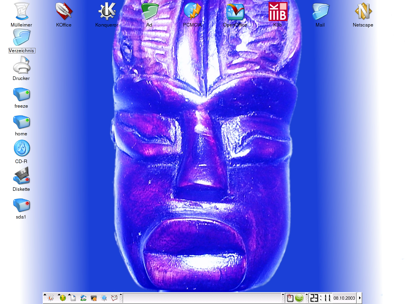Start the K3b burning application

click(278, 11)
